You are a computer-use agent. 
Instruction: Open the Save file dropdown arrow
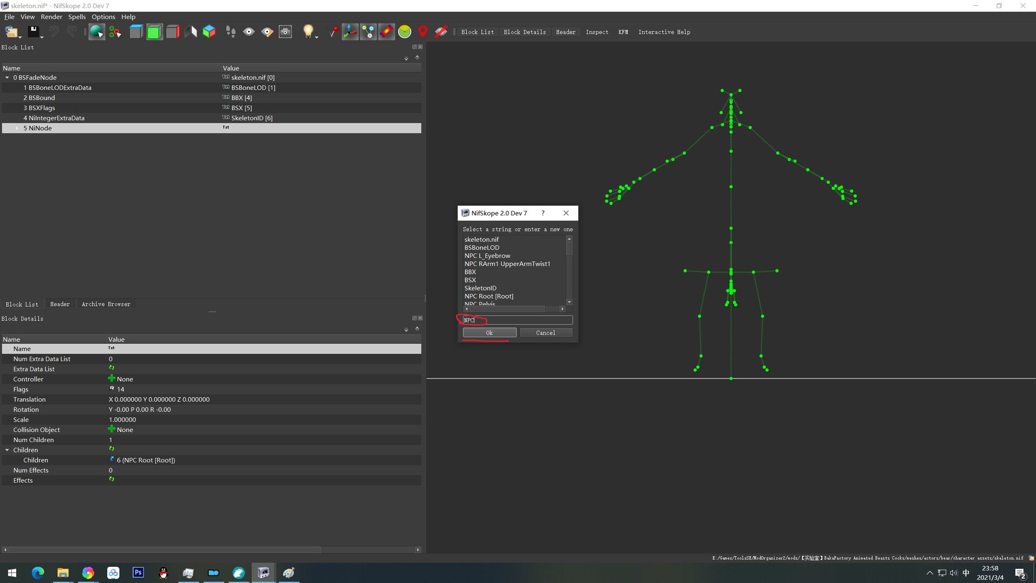tap(42, 37)
